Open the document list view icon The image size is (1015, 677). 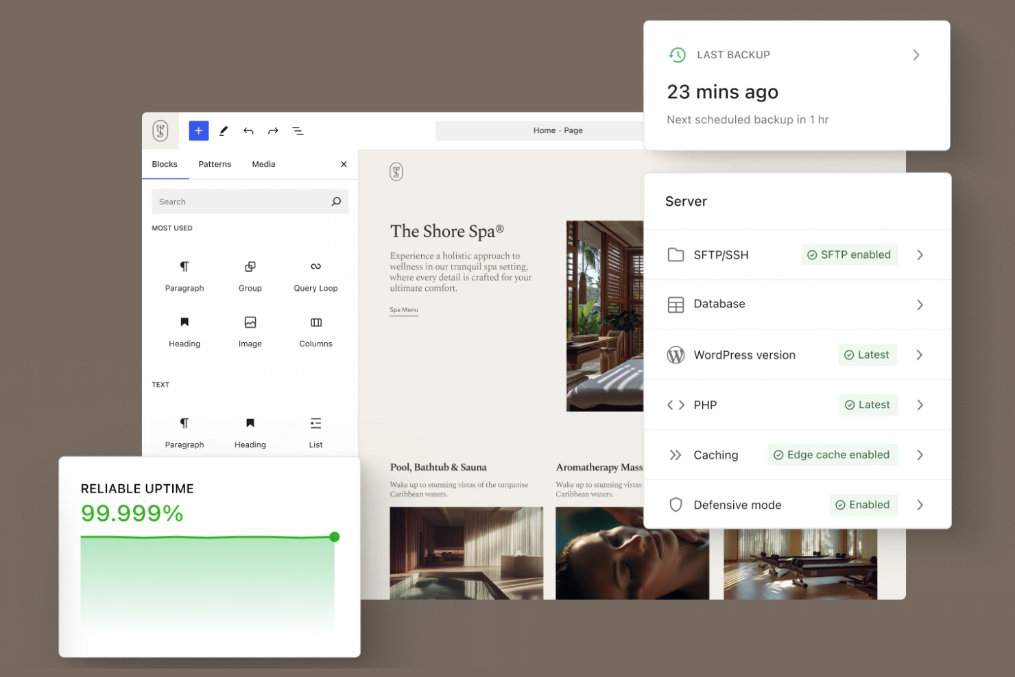pos(298,130)
